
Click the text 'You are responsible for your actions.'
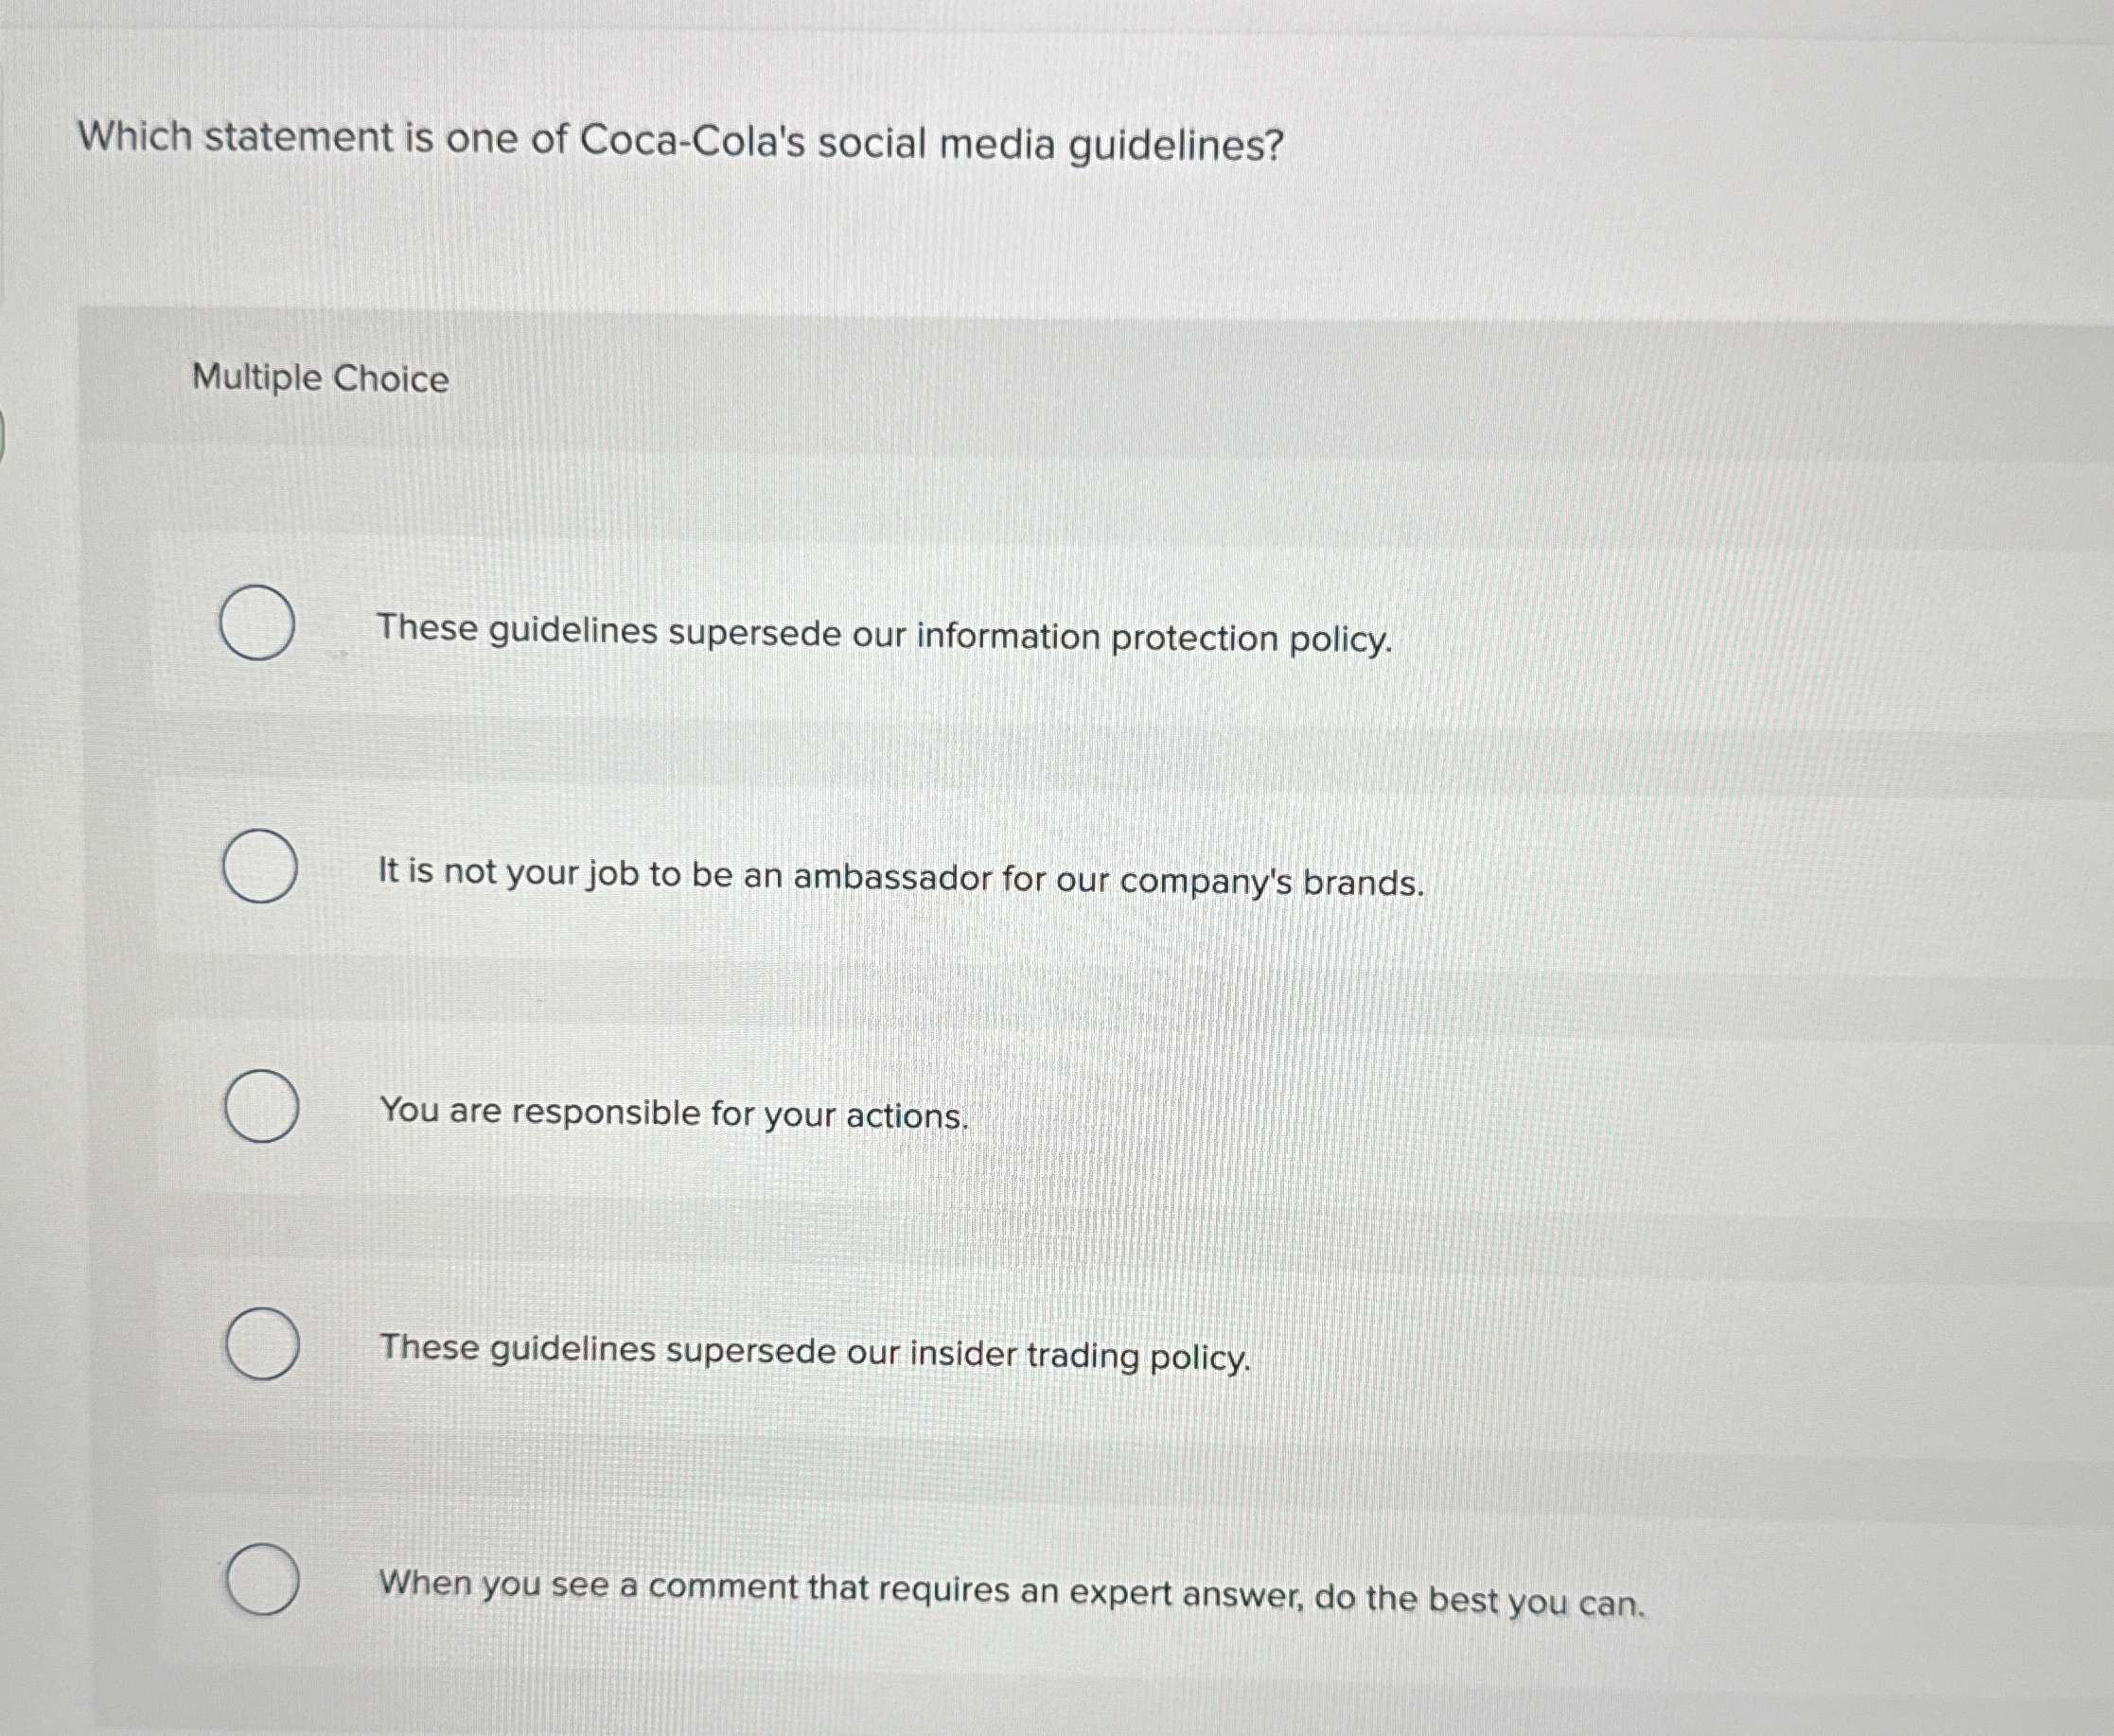click(x=674, y=1113)
